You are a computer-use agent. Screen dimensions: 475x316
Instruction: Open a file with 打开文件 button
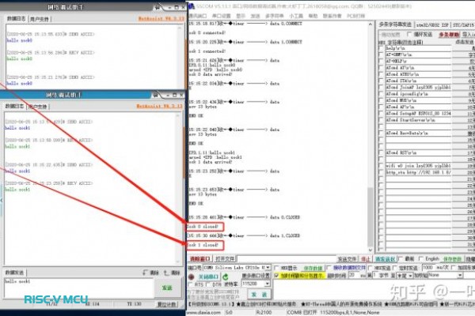click(x=225, y=259)
